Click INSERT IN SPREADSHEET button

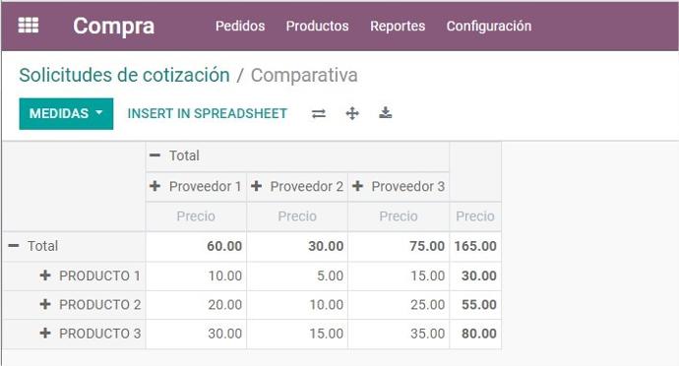click(x=208, y=113)
